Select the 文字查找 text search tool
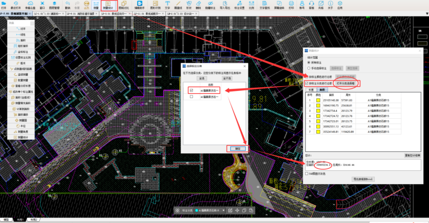Viewport: 429px width, 223px height. (264, 5)
